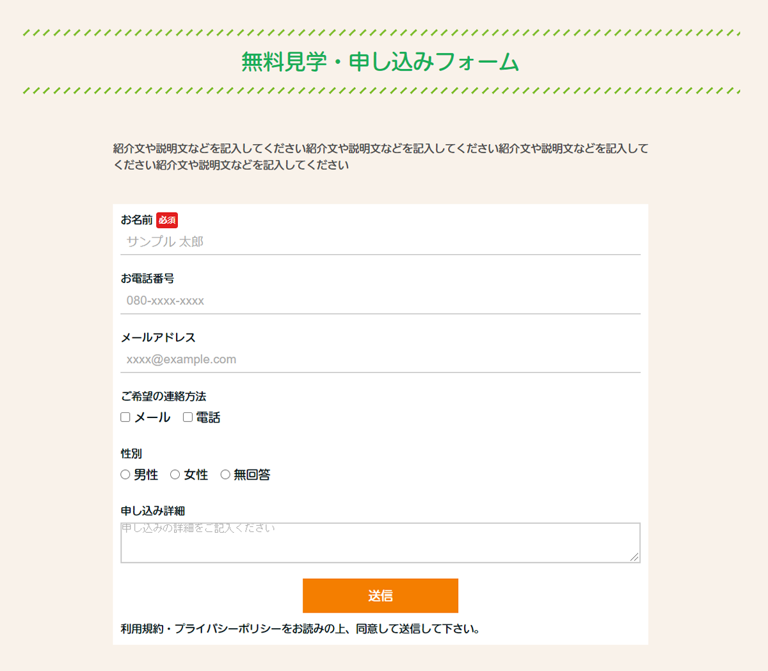Click the 申し込み詳細 label
The width and height of the screenshot is (768, 671).
tap(153, 511)
